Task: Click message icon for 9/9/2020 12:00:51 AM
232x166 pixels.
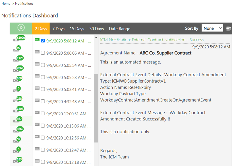Action: pyautogui.click(x=37, y=112)
